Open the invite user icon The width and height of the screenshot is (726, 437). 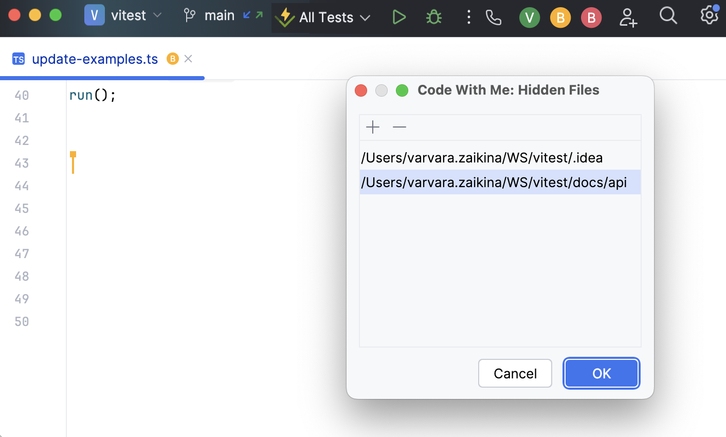628,17
